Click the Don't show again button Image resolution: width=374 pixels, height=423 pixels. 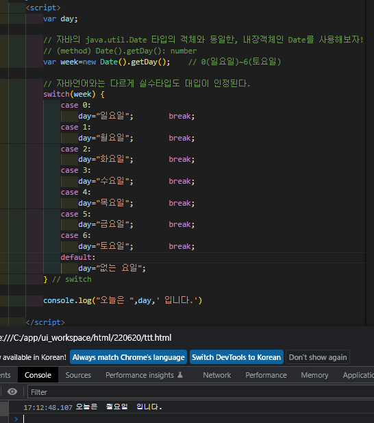pos(318,357)
